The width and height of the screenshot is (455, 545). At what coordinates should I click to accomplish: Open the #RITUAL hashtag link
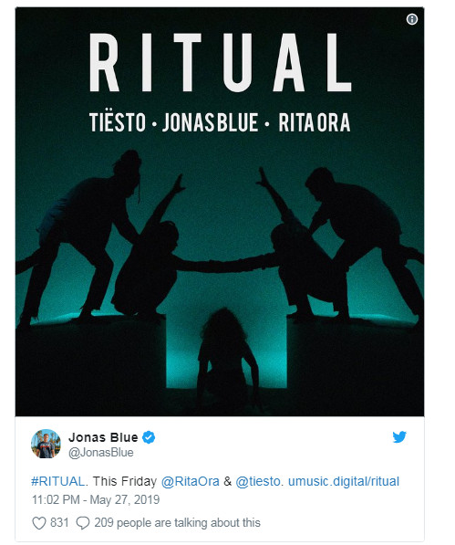coord(57,481)
